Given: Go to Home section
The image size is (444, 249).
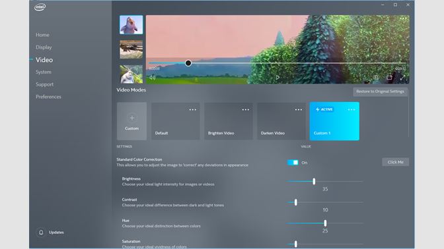Looking at the screenshot, I should [x=42, y=35].
